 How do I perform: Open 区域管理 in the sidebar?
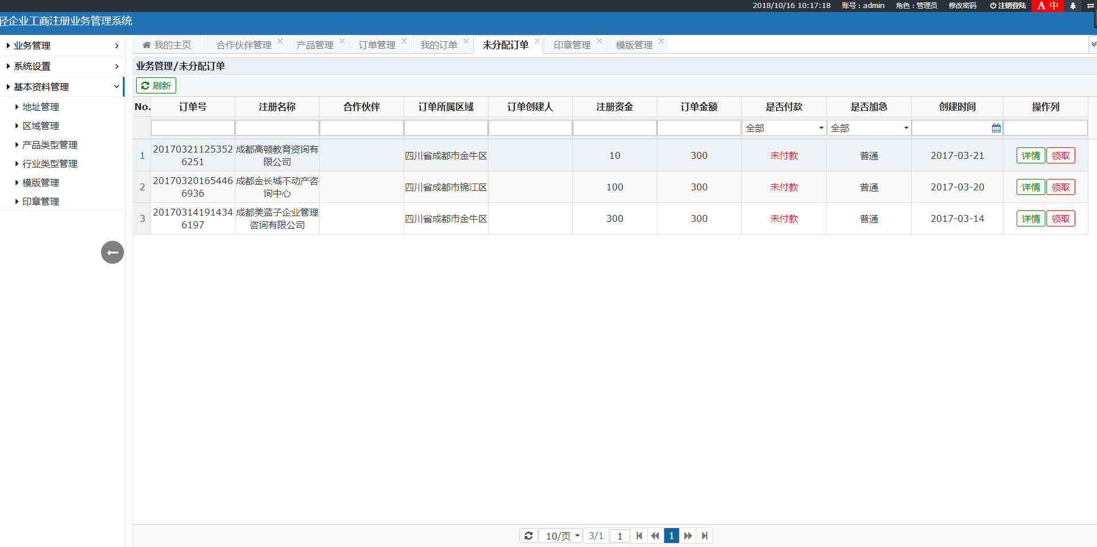41,126
